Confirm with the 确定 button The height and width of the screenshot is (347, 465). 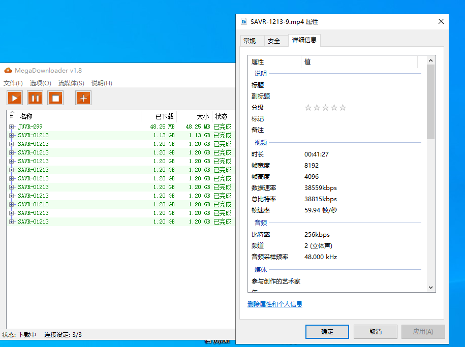click(327, 332)
